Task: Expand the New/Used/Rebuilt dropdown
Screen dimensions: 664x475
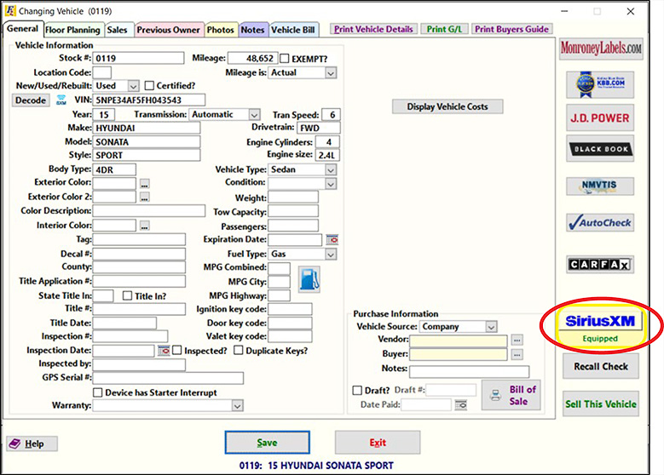Action: [133, 86]
